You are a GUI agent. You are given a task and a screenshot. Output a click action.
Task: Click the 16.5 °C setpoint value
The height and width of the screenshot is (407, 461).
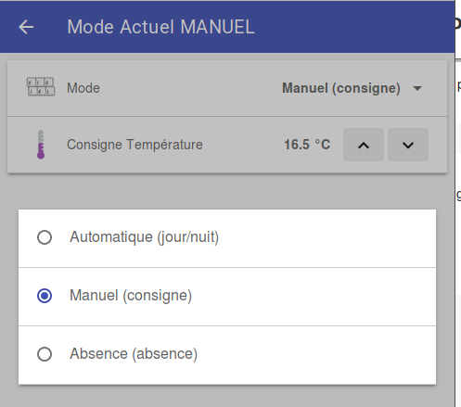tap(307, 145)
